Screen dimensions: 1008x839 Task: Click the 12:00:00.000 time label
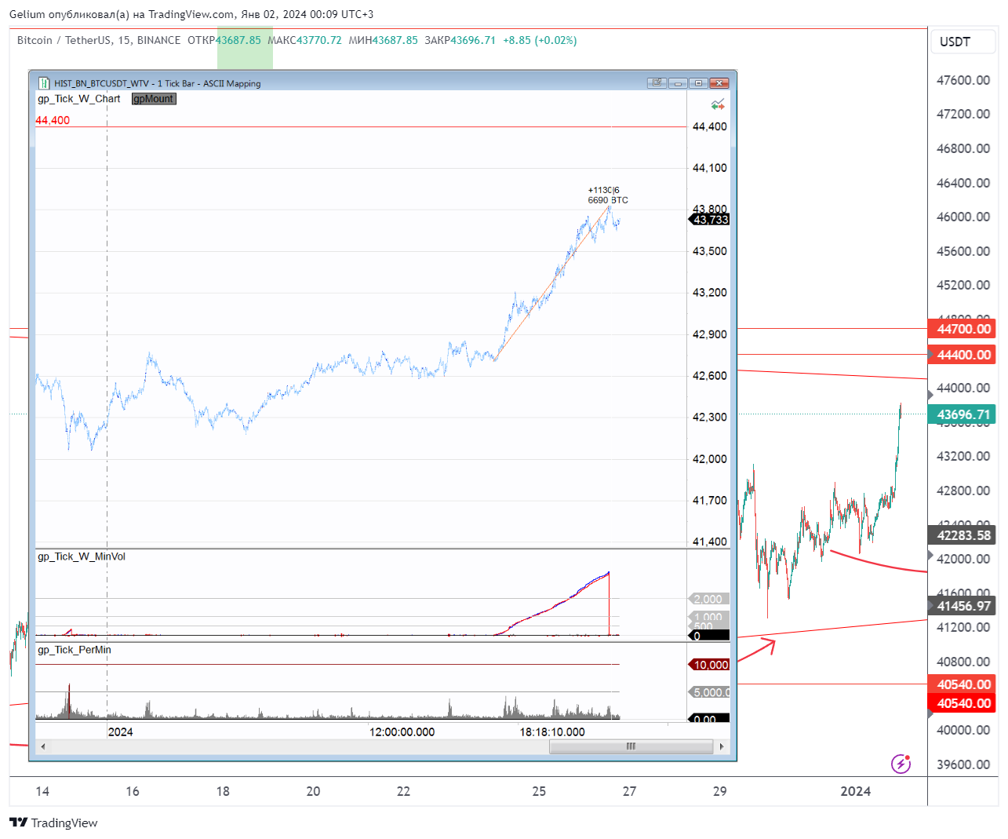point(402,731)
